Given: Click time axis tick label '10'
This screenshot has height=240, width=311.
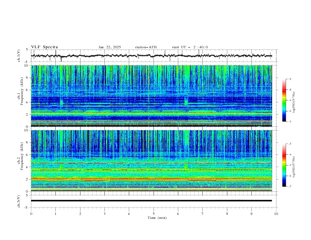Looking at the screenshot, I should tap(276, 214).
